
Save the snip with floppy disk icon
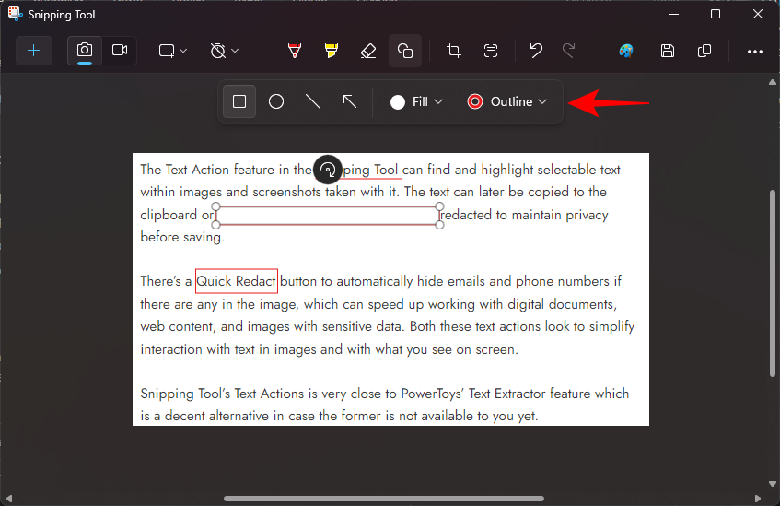point(668,51)
